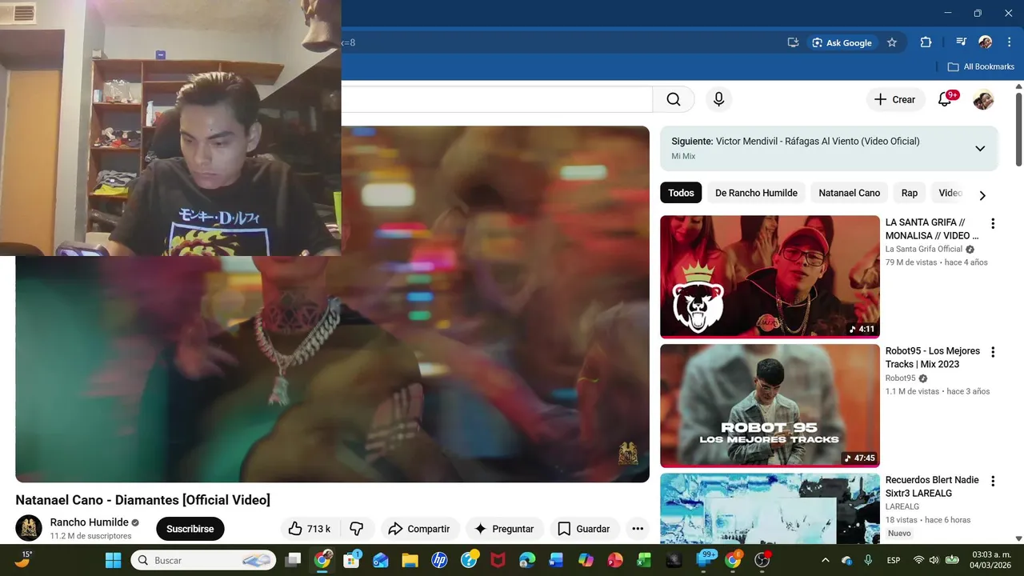
Task: Open the Chrome extensions puzzle icon
Action: 926,42
